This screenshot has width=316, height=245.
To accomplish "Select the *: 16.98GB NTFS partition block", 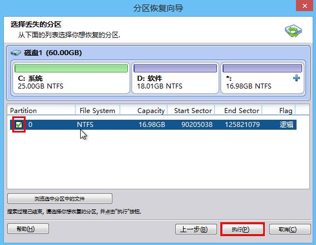I will 263,78.
